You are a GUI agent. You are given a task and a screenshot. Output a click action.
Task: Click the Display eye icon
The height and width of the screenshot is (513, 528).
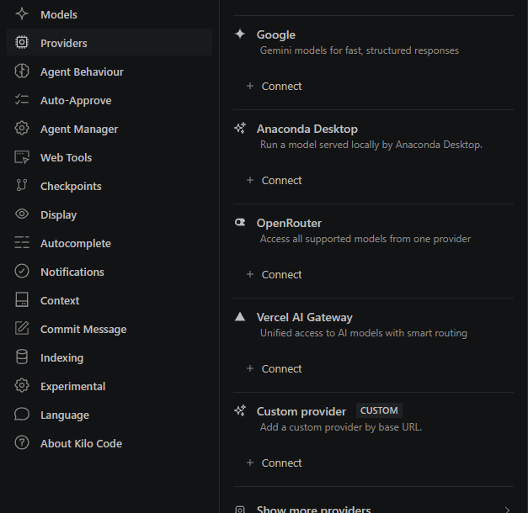(x=22, y=214)
